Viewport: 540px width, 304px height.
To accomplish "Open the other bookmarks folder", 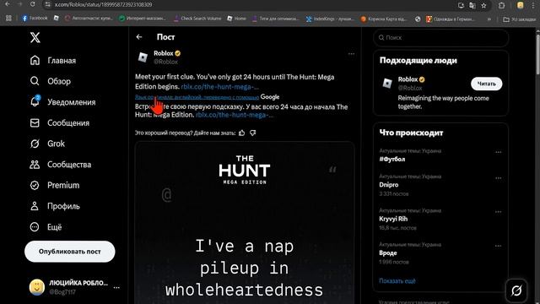I will pos(520,19).
